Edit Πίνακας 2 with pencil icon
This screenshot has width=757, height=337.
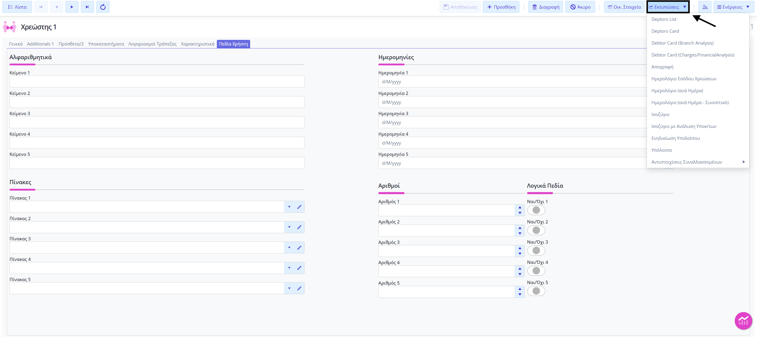299,227
